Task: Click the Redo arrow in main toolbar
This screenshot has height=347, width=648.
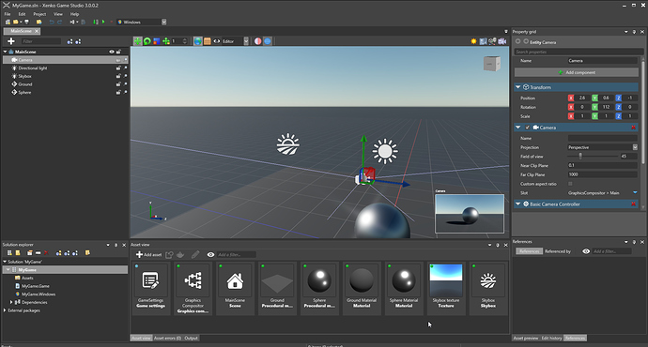Action: tap(59, 22)
